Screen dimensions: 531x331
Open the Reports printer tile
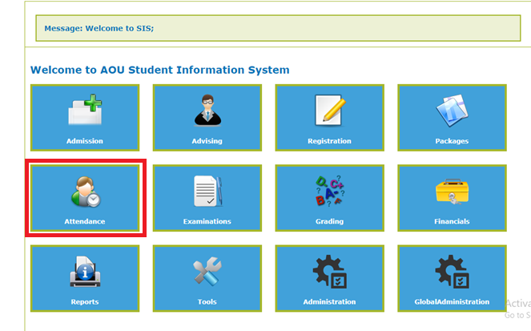tap(85, 278)
